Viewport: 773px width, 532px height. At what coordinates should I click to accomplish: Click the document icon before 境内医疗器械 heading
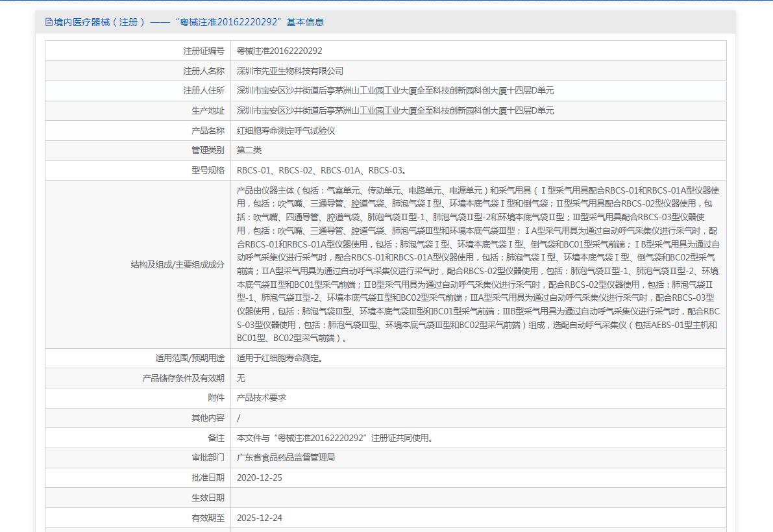tap(48, 22)
